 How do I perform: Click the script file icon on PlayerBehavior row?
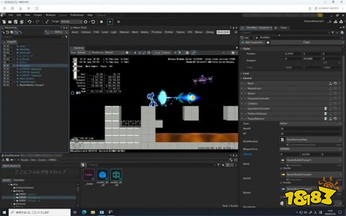coord(326,119)
